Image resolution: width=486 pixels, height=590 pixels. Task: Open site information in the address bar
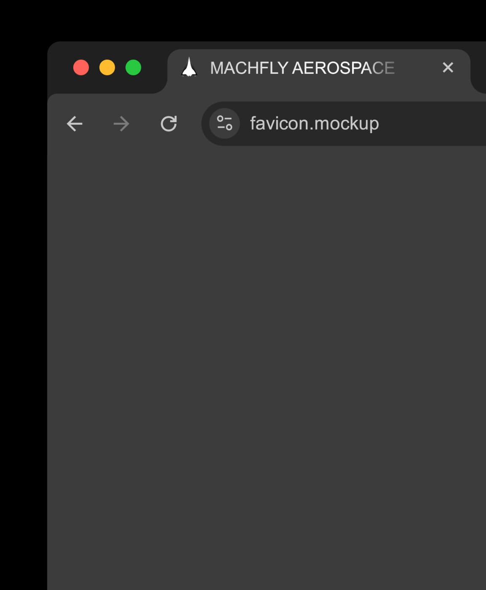coord(224,123)
